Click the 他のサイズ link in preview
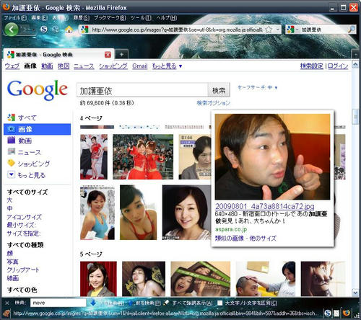361x320 pixels. coord(263,239)
